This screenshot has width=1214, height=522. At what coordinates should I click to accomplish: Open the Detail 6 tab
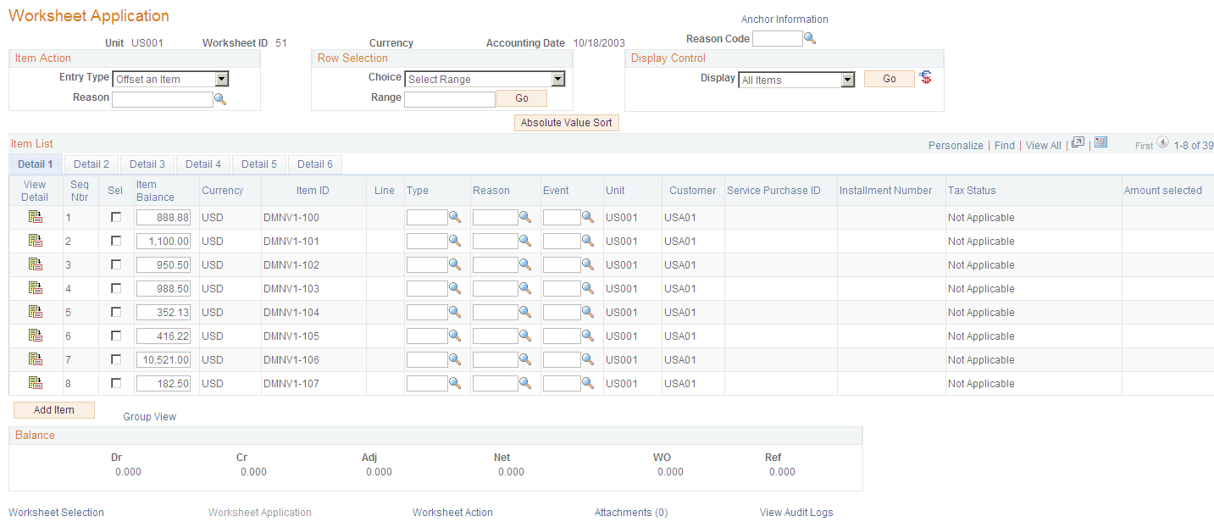click(314, 164)
